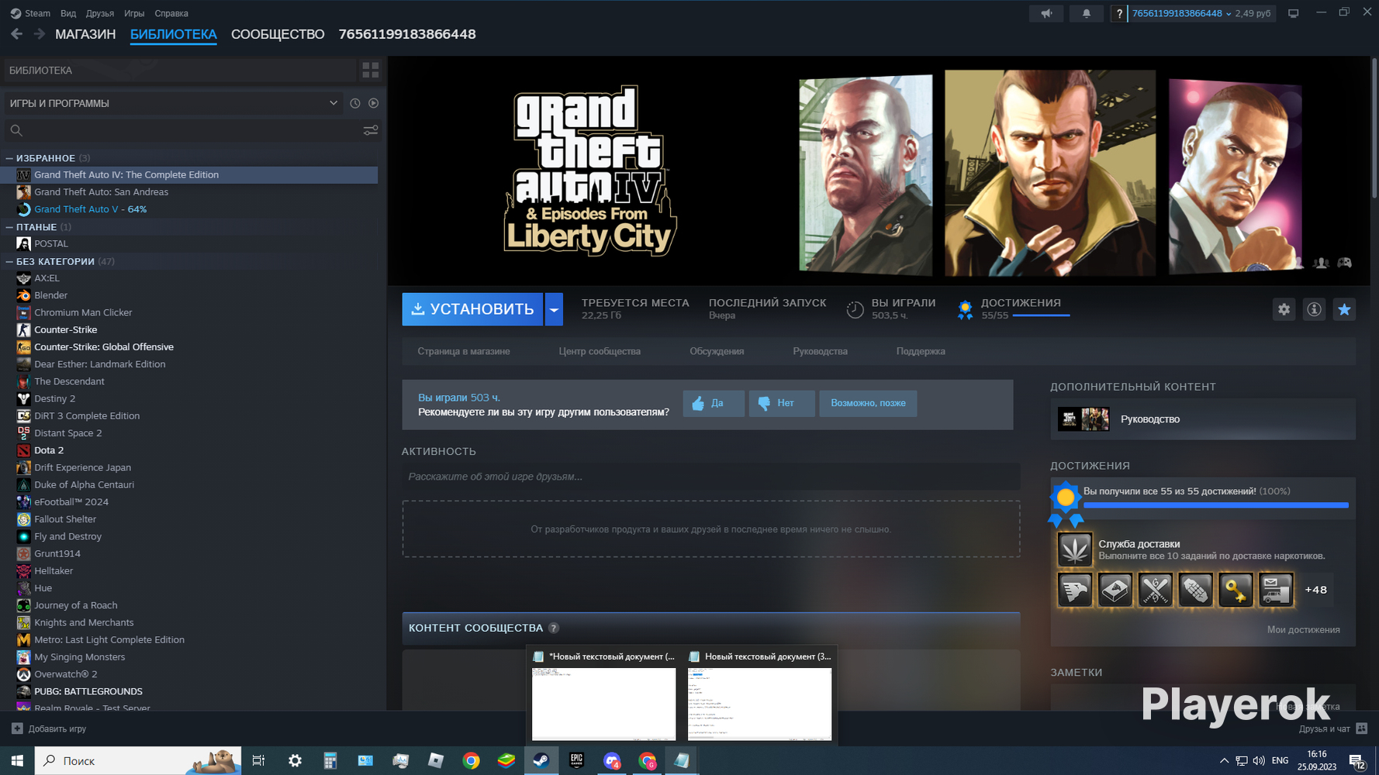Click the activity status input field
Viewport: 1379px width, 775px height.
tap(710, 477)
